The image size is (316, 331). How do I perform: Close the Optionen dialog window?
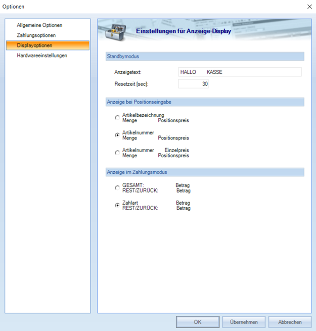[309, 7]
